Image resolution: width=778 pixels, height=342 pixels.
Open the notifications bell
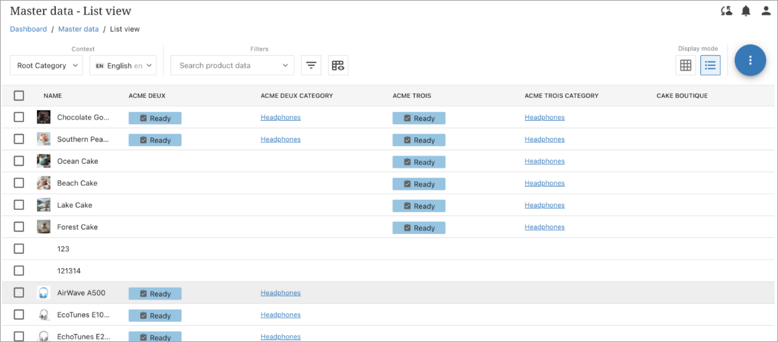click(746, 11)
